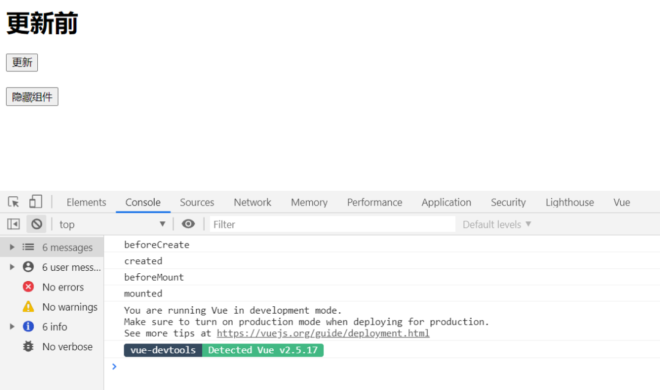The width and height of the screenshot is (660, 390).
Task: Open the Vue devtools tab
Action: [x=621, y=202]
